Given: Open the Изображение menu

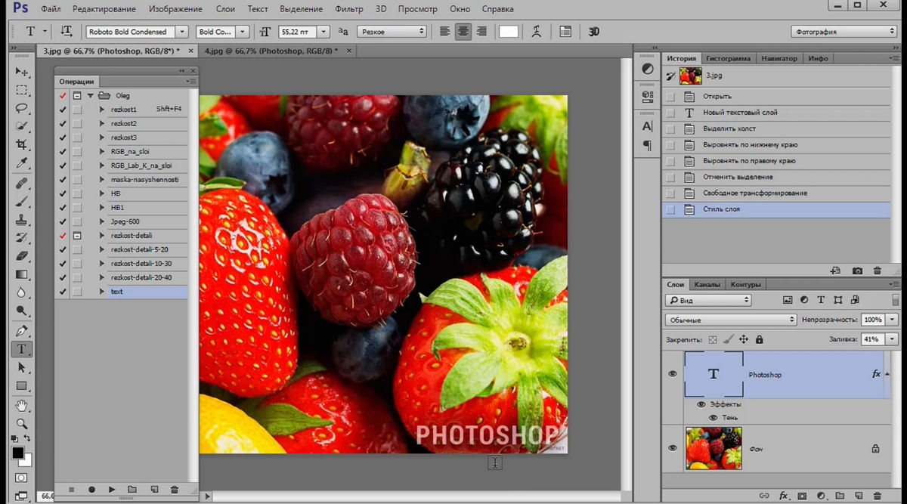Looking at the screenshot, I should coord(175,9).
